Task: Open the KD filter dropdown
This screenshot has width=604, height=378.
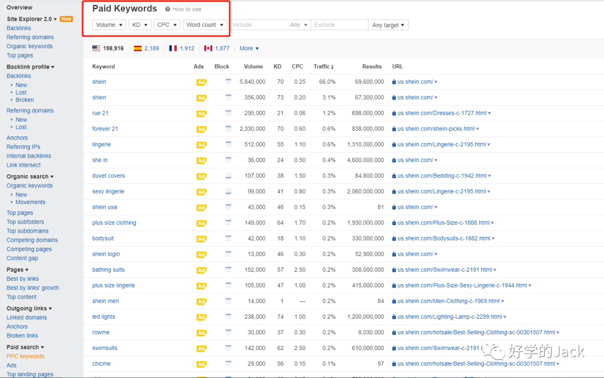Action: (139, 25)
